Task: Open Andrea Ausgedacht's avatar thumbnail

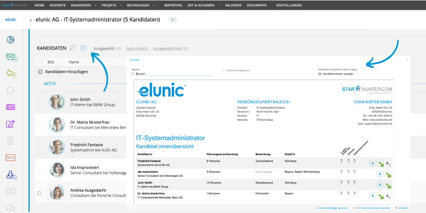Action: pos(57,193)
